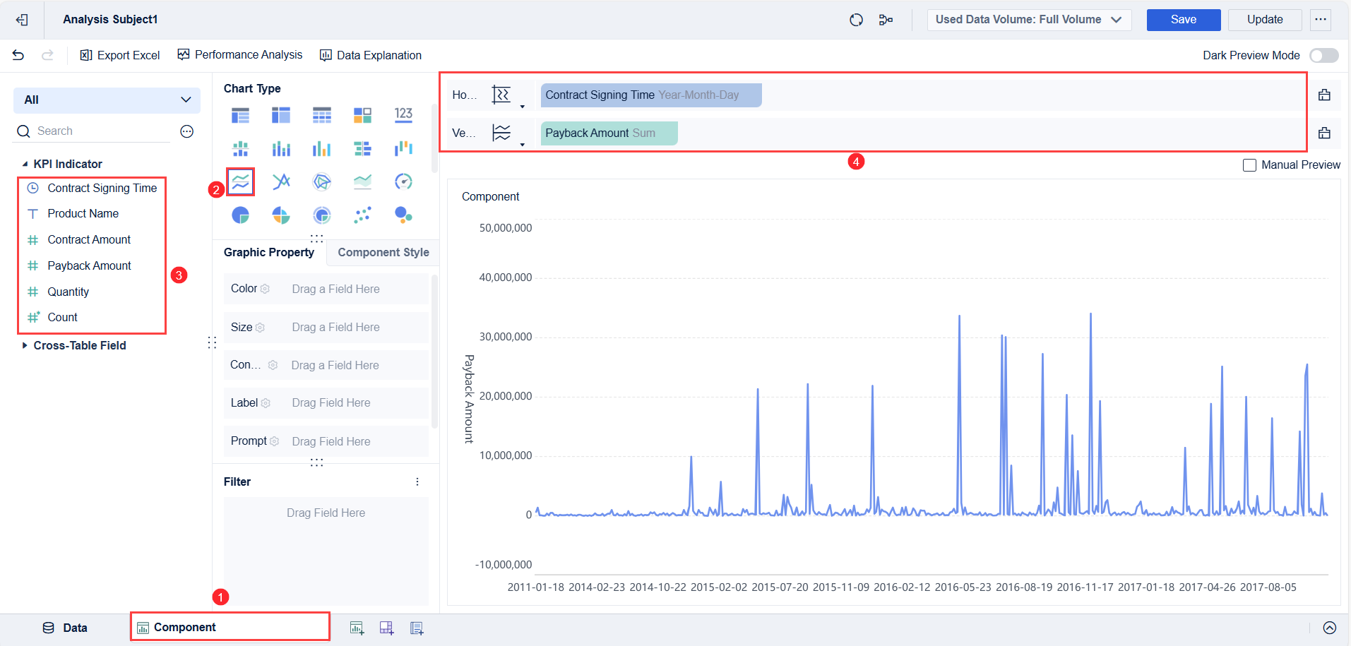Select the contrast bar chart type
Image resolution: width=1351 pixels, height=646 pixels.
(362, 148)
